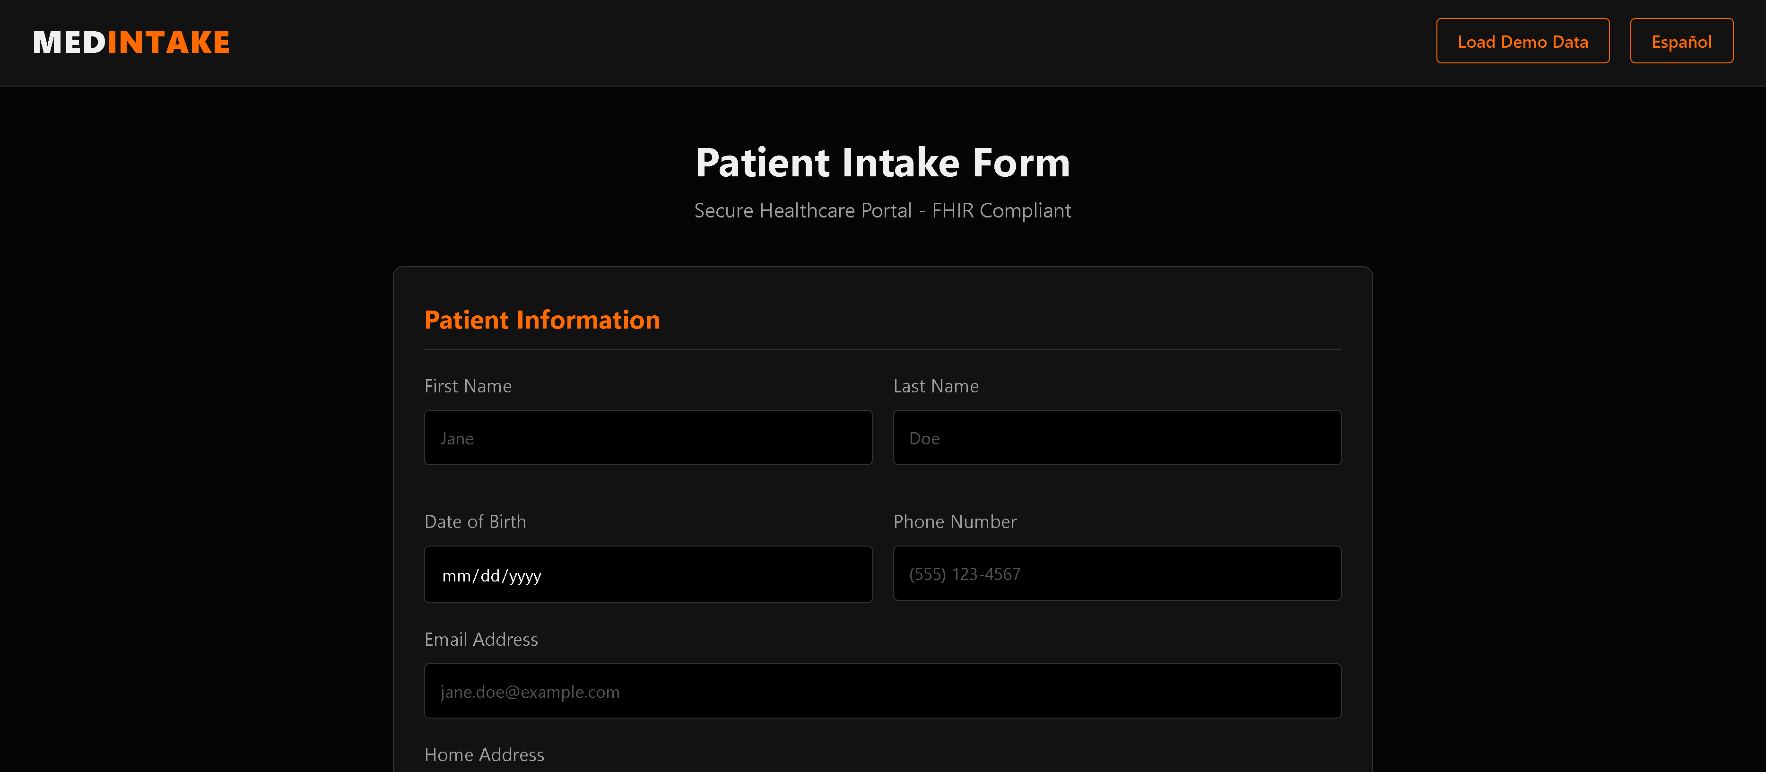This screenshot has height=772, width=1766.
Task: Click the Date of Birth label
Action: coord(475,521)
